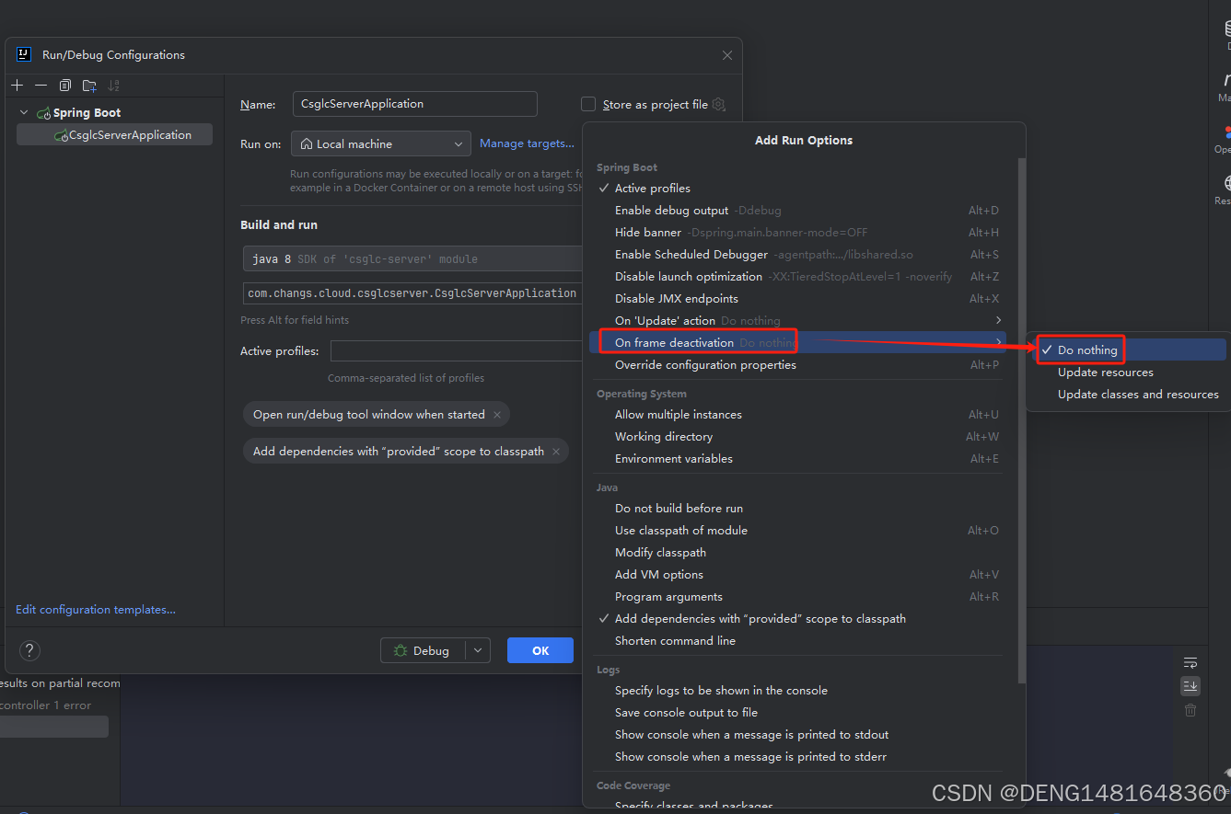Screen dimensions: 1231x814
Task: Remove configuration using the minus icon
Action: pos(41,85)
